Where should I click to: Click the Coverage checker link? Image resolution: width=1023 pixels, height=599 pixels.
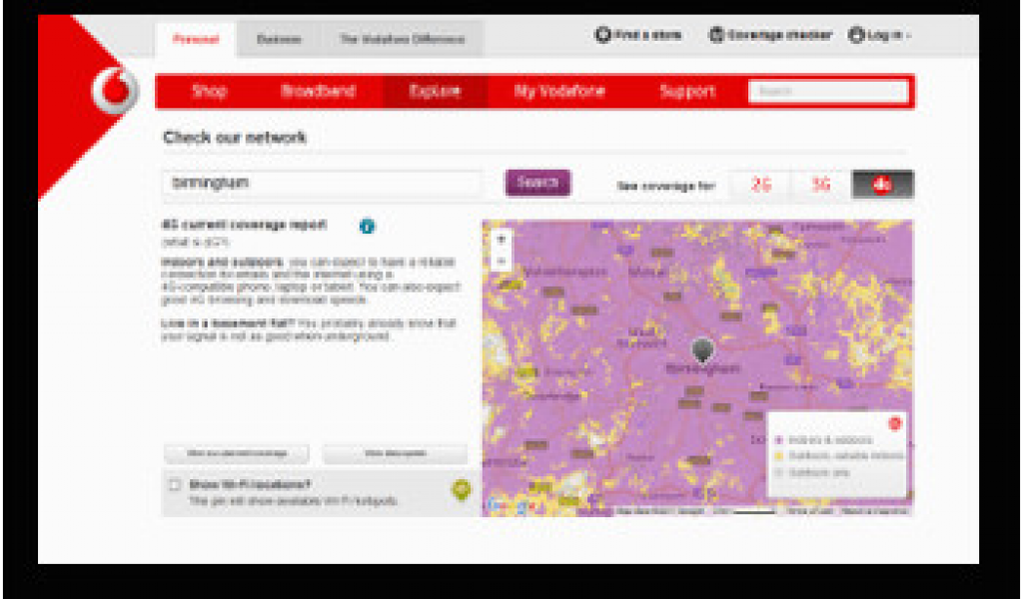click(x=779, y=35)
